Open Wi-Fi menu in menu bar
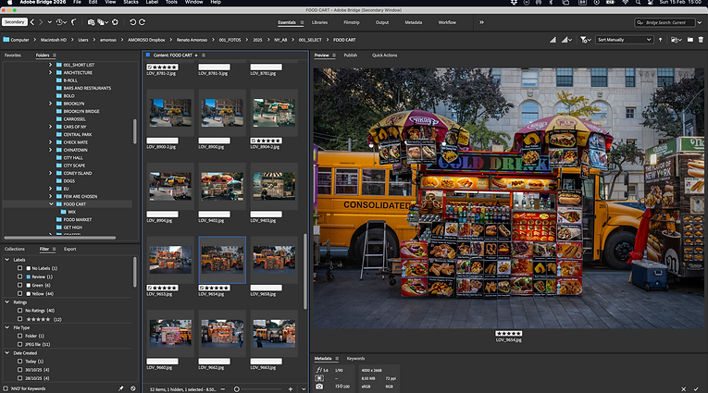708x393 pixels. 625,2
